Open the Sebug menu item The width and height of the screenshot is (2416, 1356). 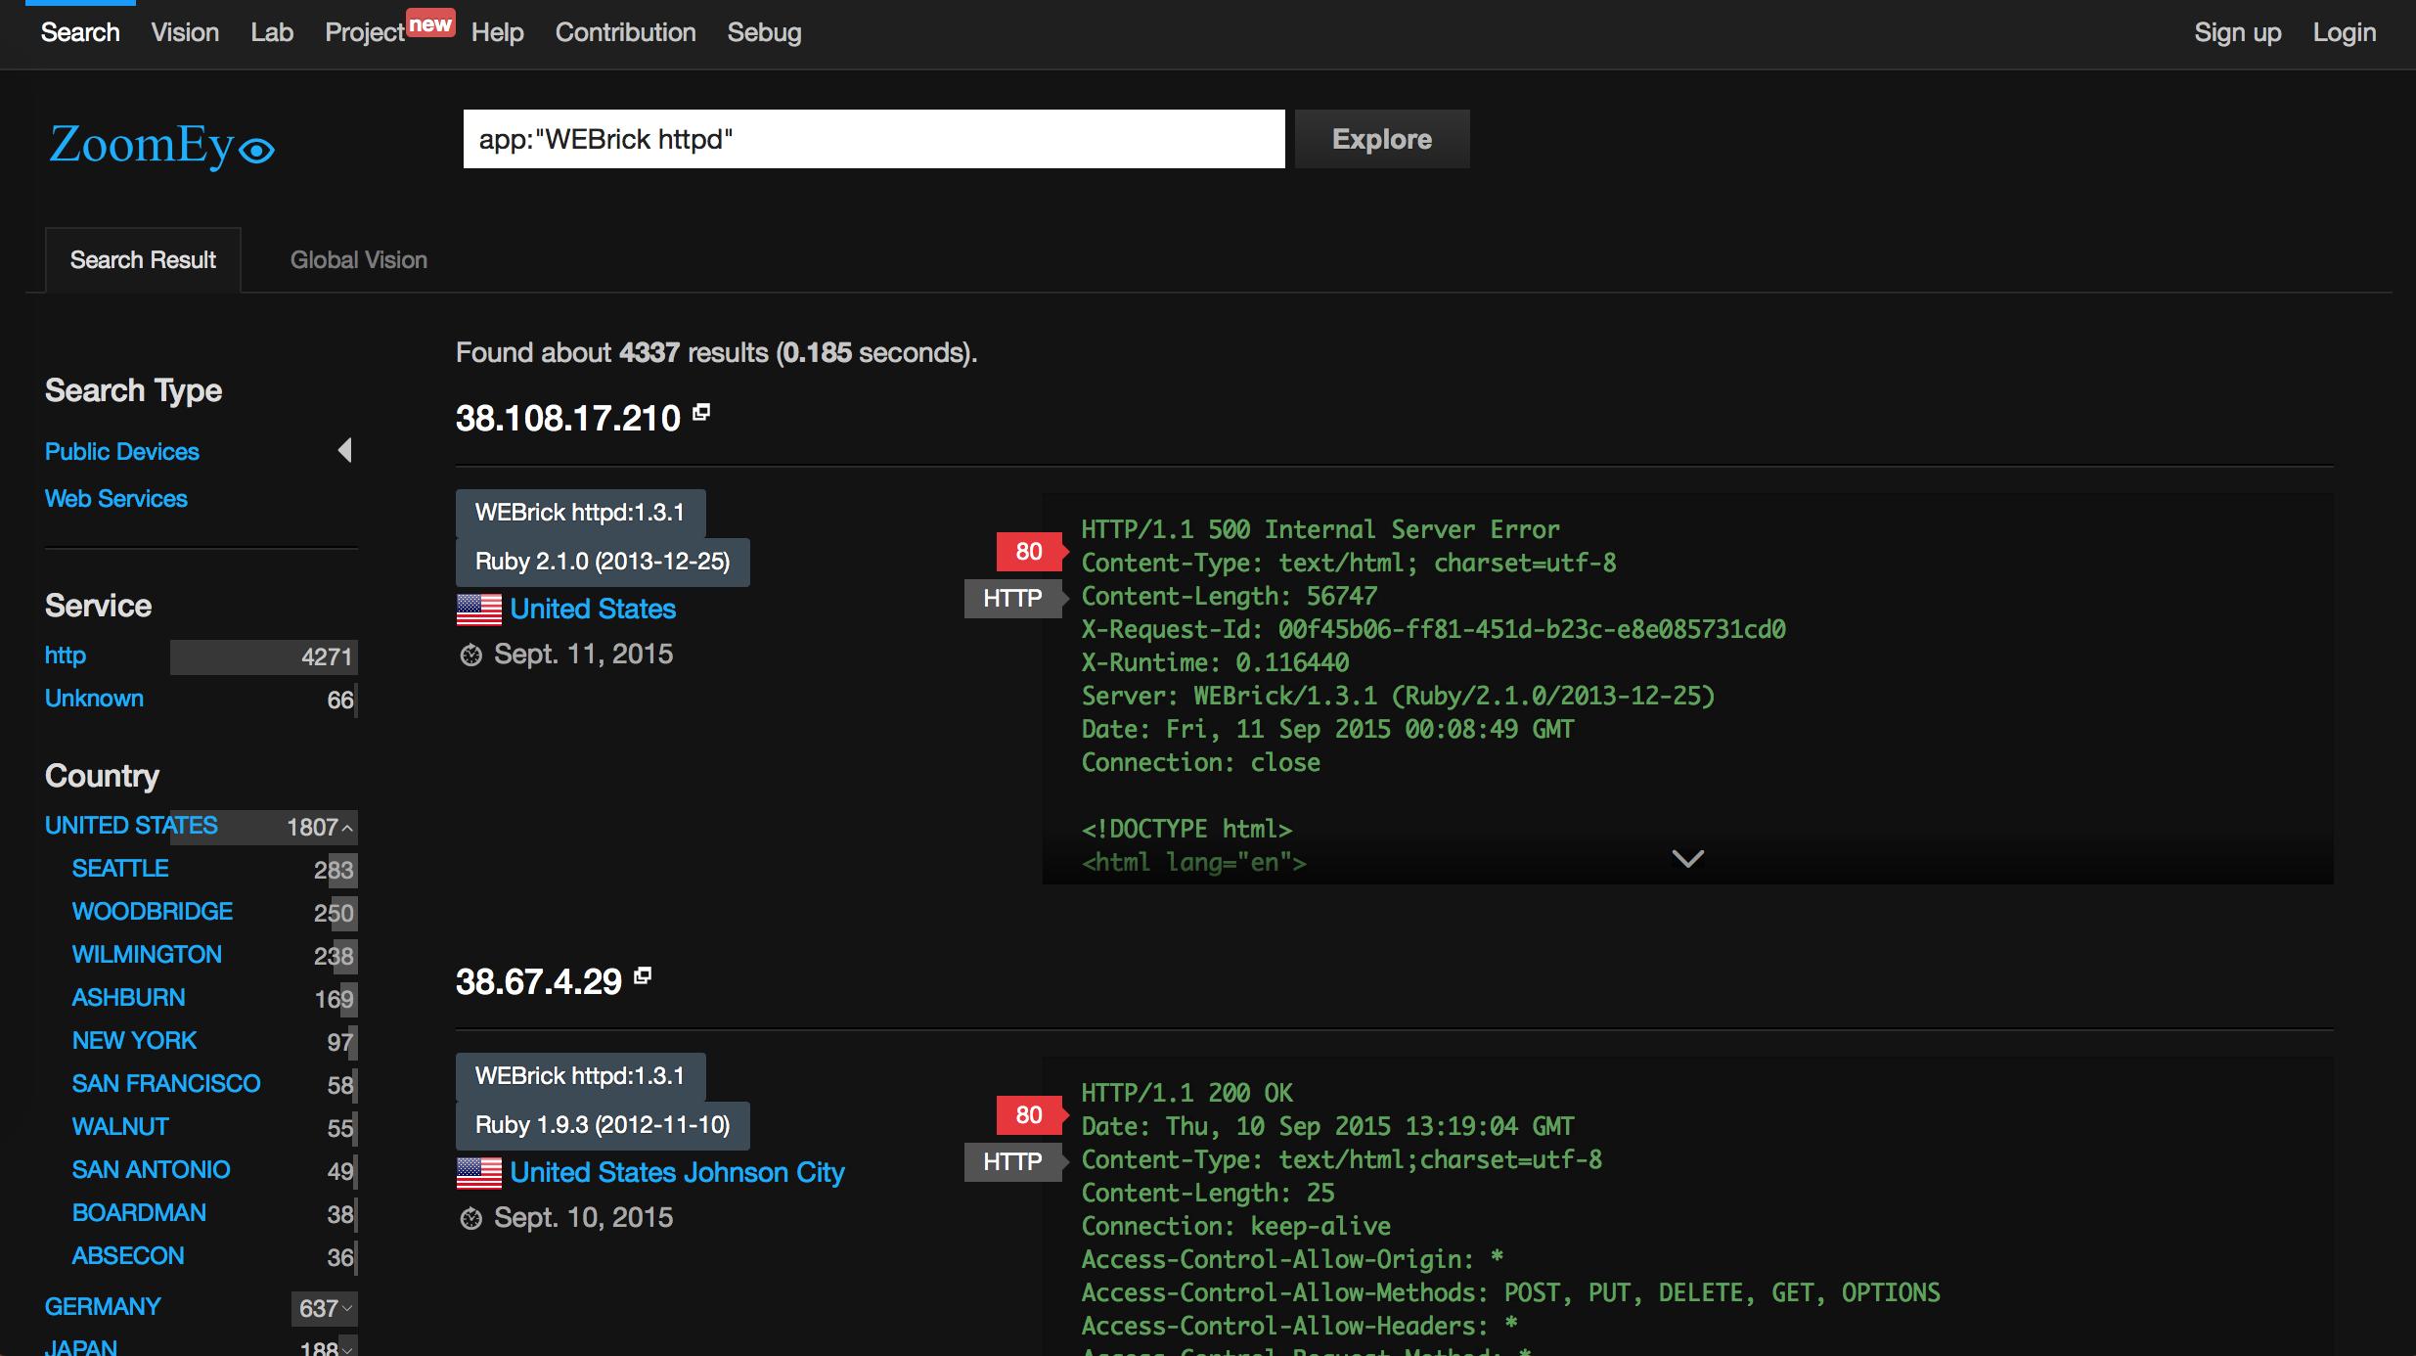764,33
